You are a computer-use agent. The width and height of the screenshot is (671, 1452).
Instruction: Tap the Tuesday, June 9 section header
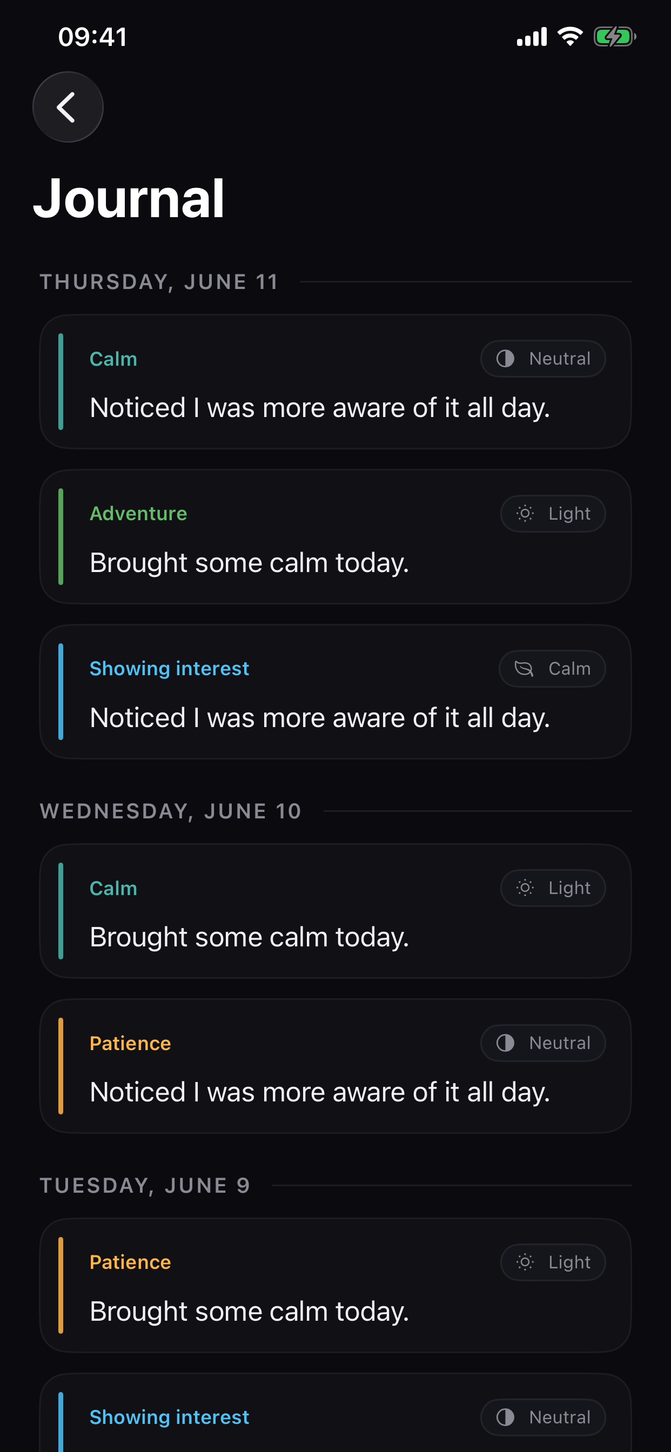pos(145,1185)
